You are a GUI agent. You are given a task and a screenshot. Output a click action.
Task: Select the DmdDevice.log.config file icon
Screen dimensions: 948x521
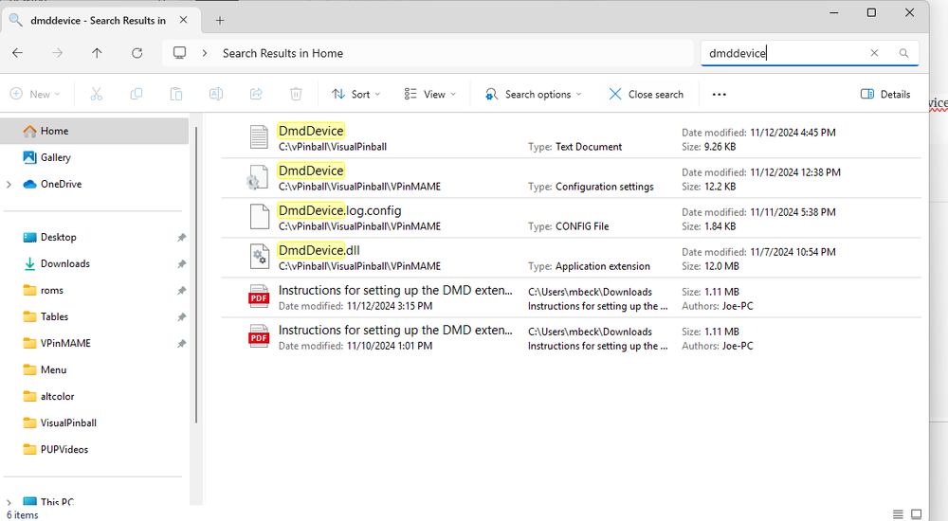click(260, 217)
